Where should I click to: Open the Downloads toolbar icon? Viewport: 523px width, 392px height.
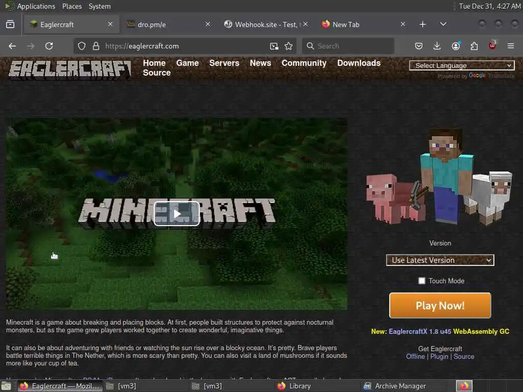point(437,46)
